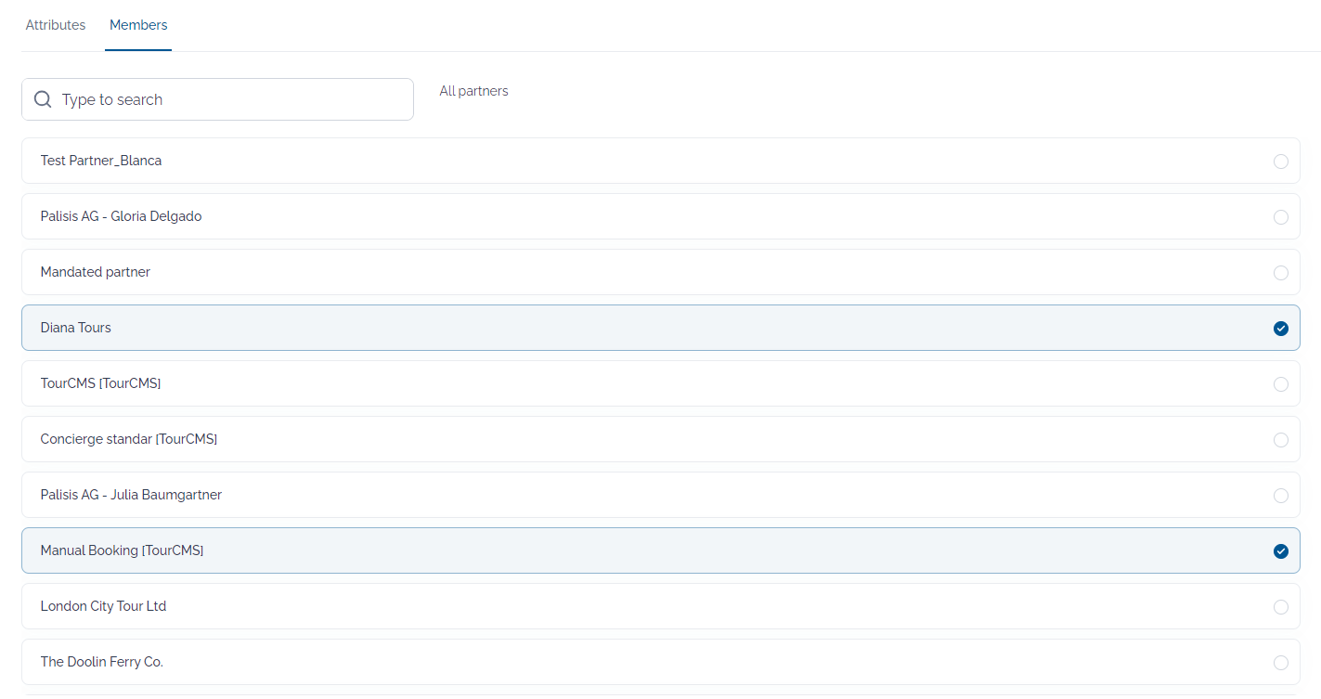Select the Test Partner_Blanca radio button

click(1281, 162)
